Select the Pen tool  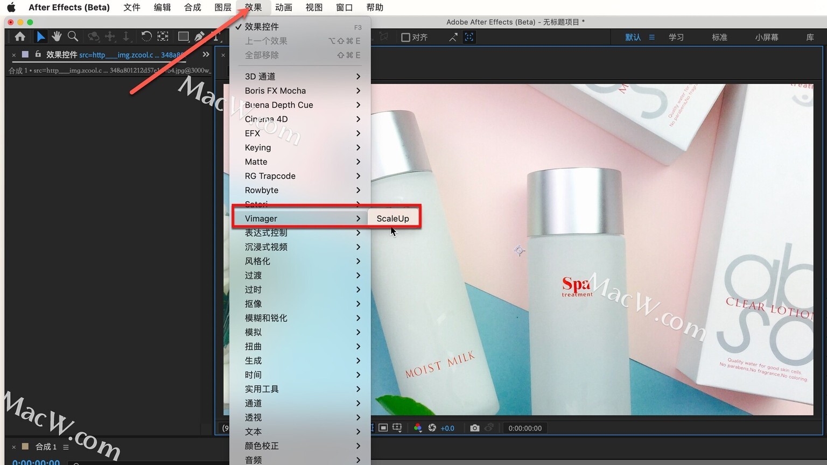pyautogui.click(x=199, y=37)
